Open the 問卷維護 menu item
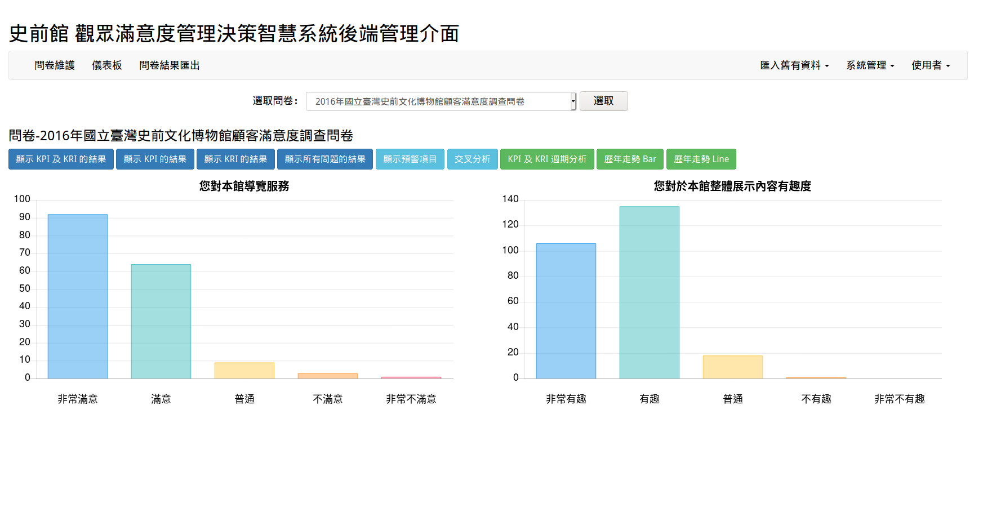Image resolution: width=983 pixels, height=512 pixels. 55,65
